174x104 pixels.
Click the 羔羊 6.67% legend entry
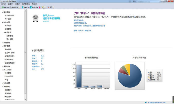click(x=154, y=74)
